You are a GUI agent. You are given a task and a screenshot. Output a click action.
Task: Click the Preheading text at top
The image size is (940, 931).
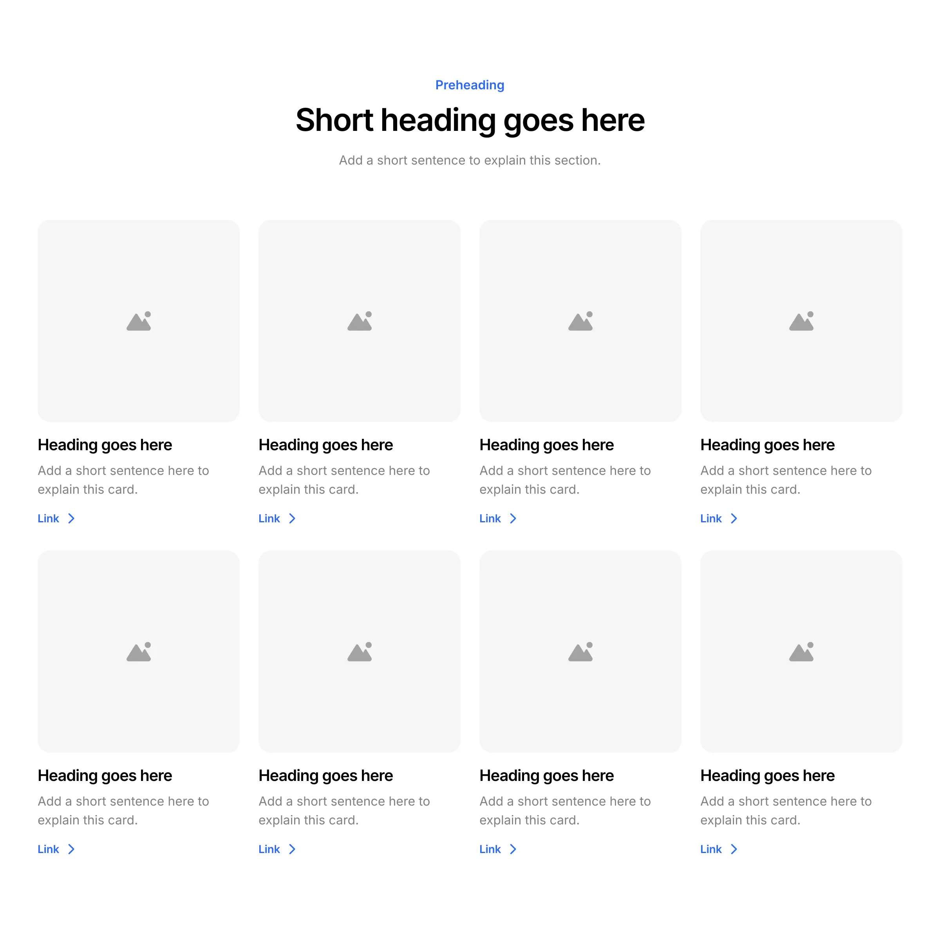470,85
